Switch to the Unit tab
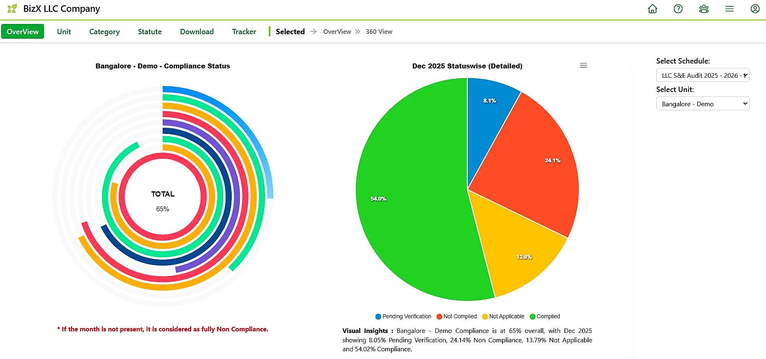 click(x=64, y=31)
